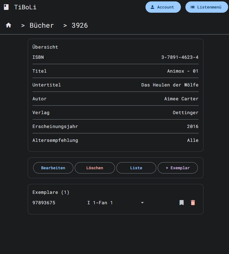Viewport: 229px width, 254px height.
Task: Click the subtitle Das Heulen der Wölfe
Action: pyautogui.click(x=170, y=85)
